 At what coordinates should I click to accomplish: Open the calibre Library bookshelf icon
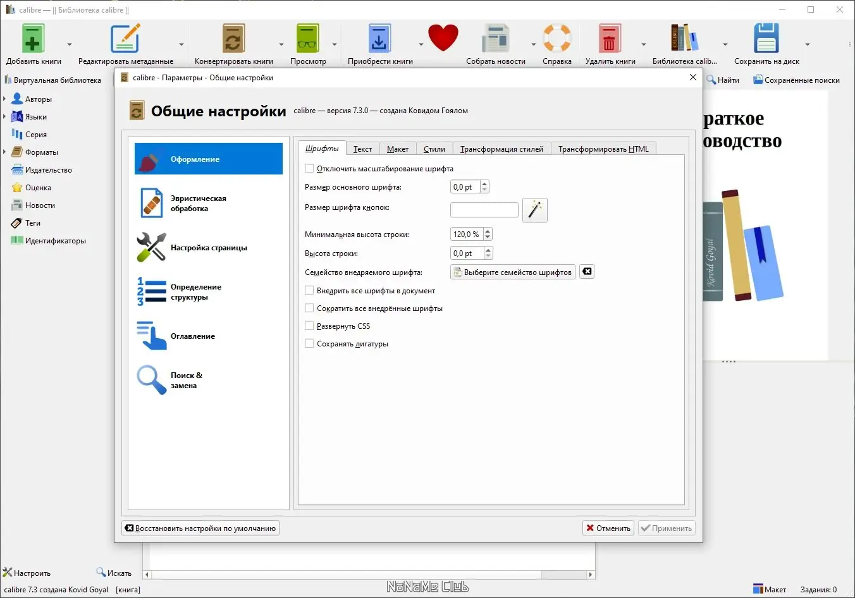click(x=685, y=38)
